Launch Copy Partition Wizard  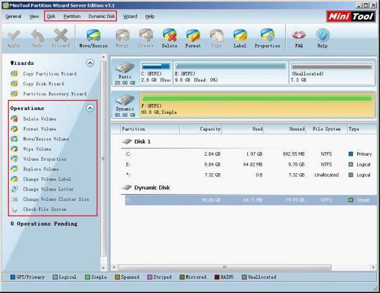[x=50, y=74]
